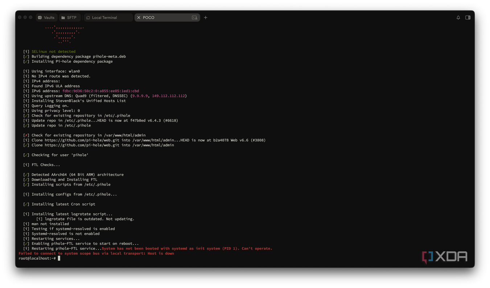The image size is (490, 288).
Task: Click 'No IPv4 route was detected.' line
Action: (61, 76)
